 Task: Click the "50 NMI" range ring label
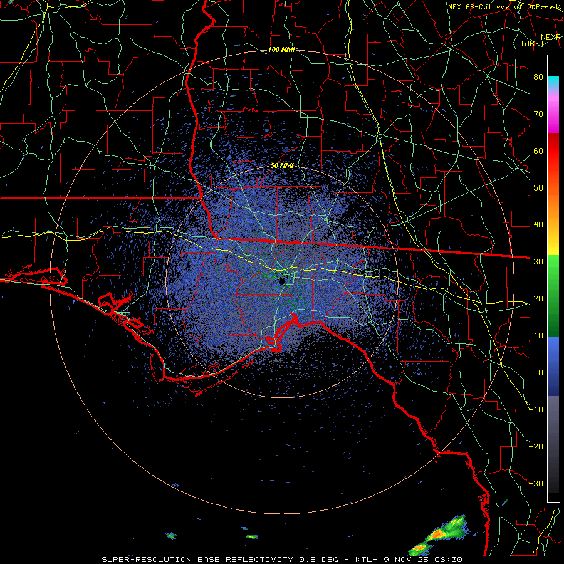pos(282,166)
